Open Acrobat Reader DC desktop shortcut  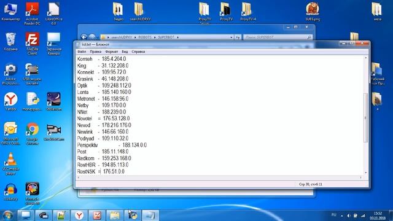click(32, 14)
